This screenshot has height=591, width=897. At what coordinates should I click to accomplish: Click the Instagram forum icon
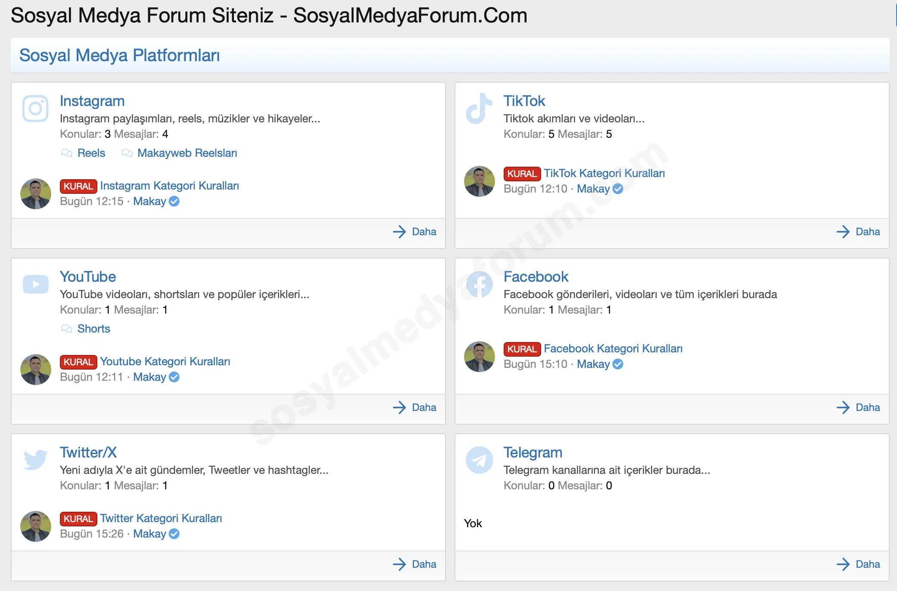pos(35,109)
